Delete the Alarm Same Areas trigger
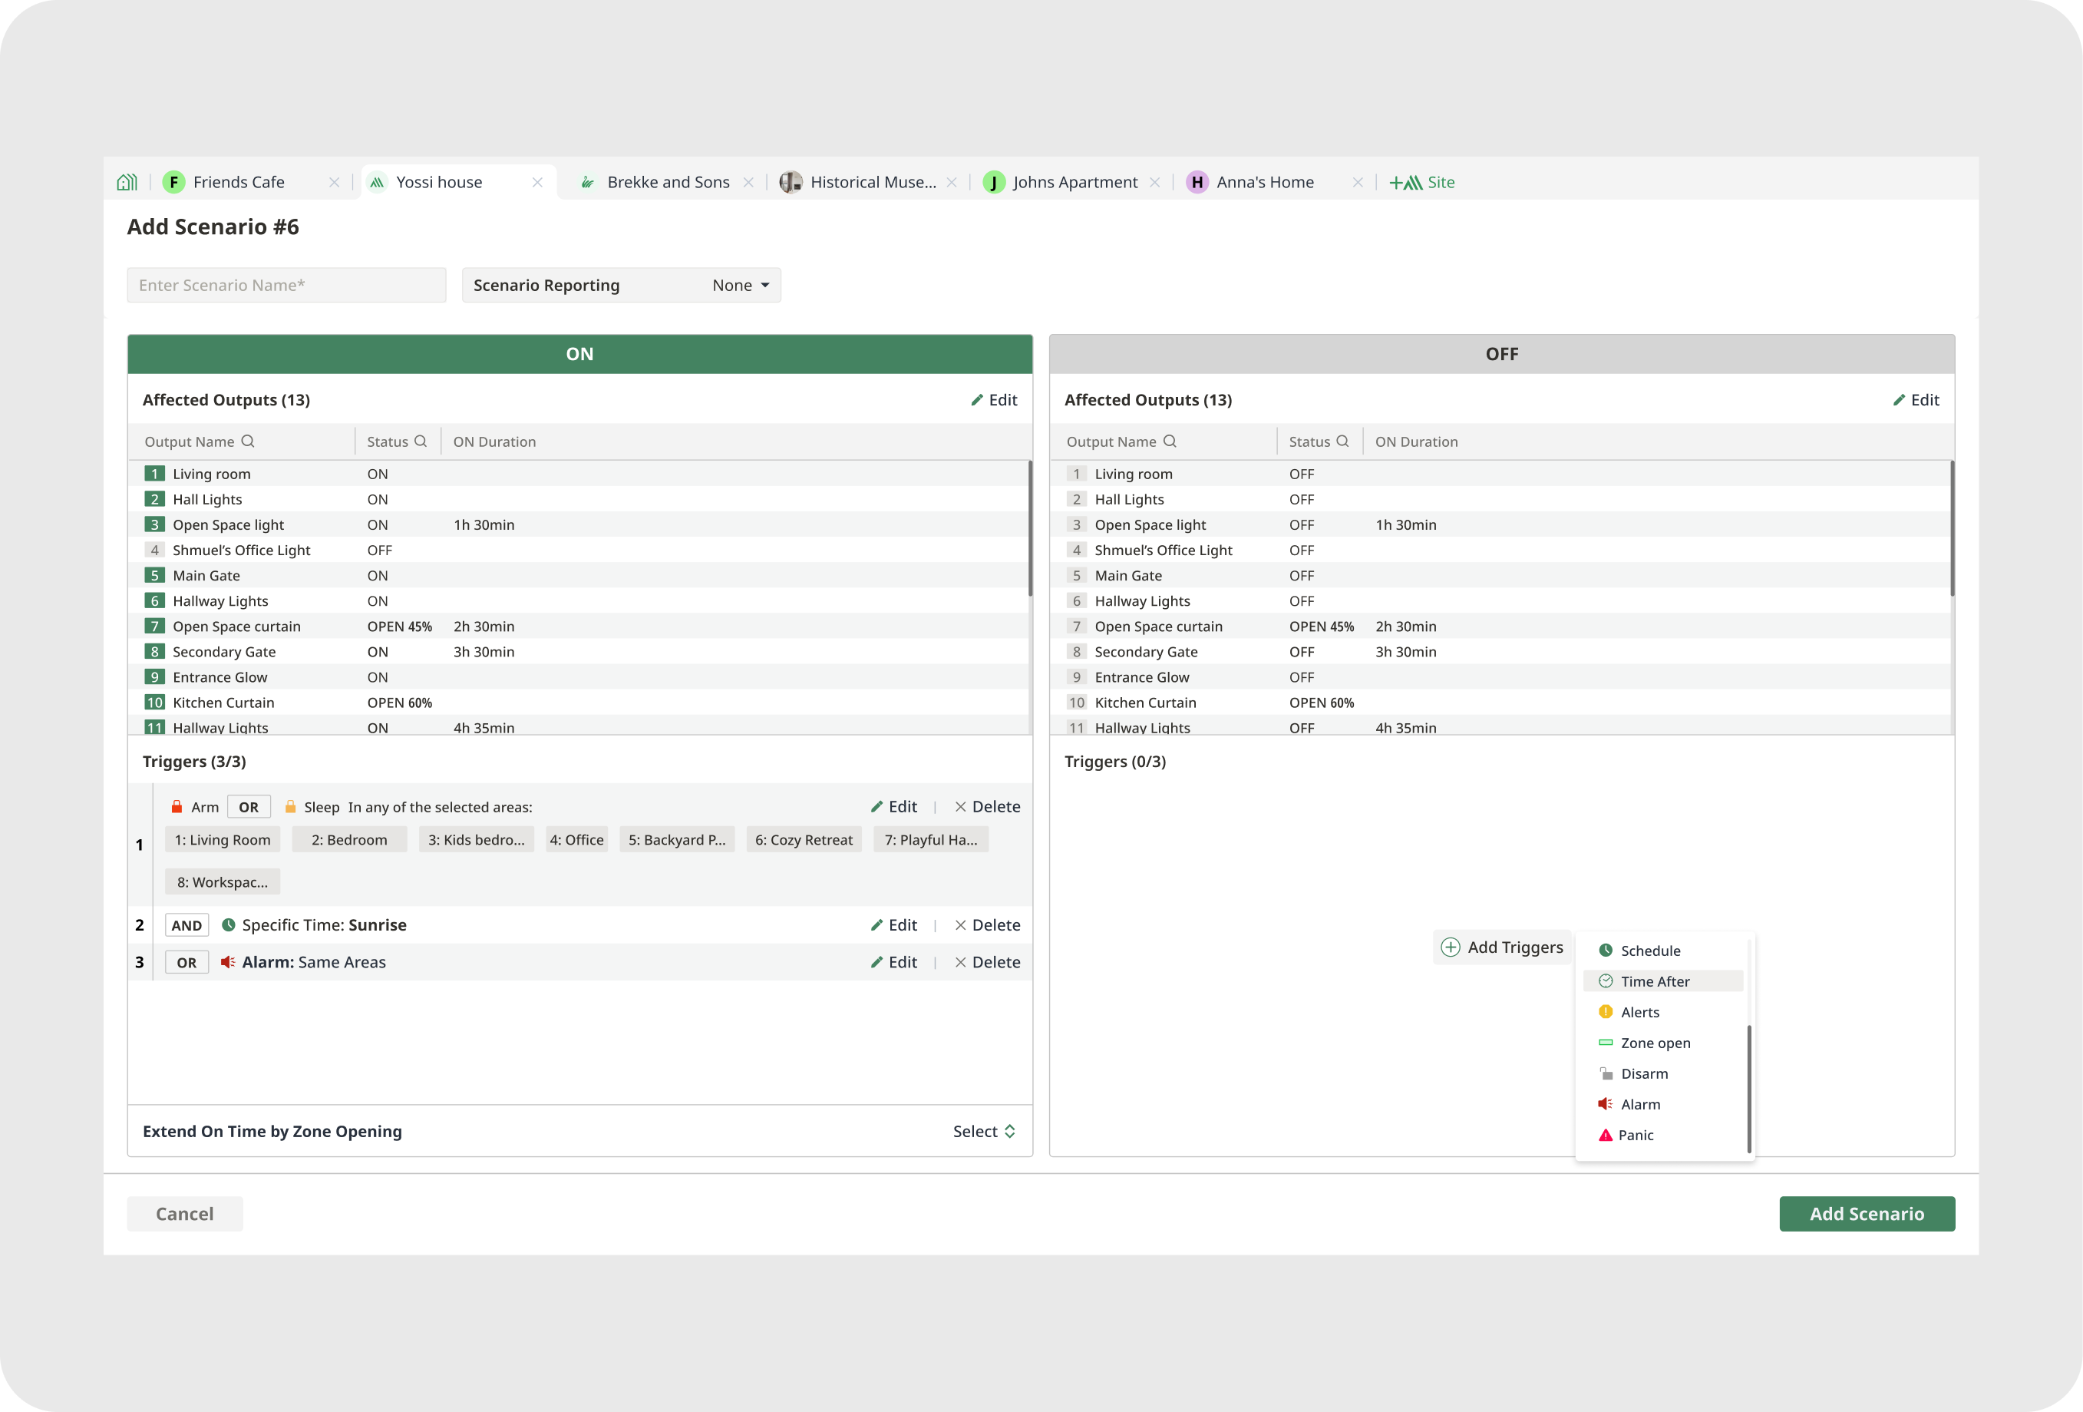The width and height of the screenshot is (2083, 1412). [x=988, y=962]
